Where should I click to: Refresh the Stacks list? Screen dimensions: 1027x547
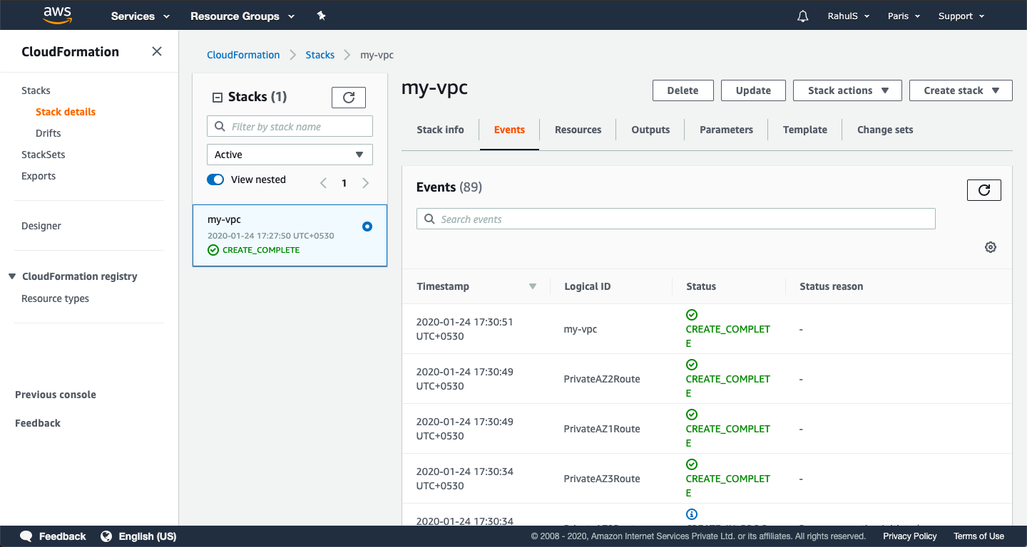click(349, 98)
